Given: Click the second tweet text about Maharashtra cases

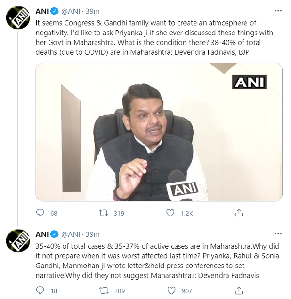Looking at the screenshot, I should pos(155,261).
